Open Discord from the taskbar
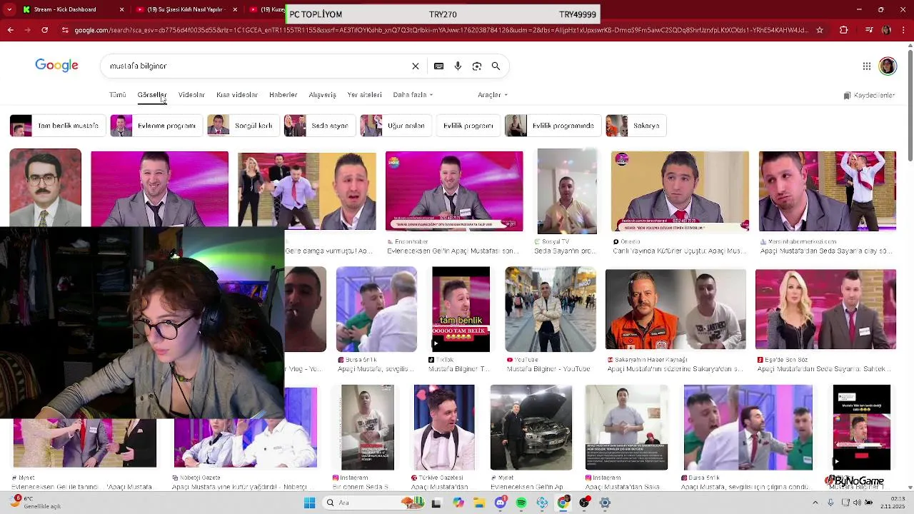This screenshot has height=514, width=914. pyautogui.click(x=500, y=503)
